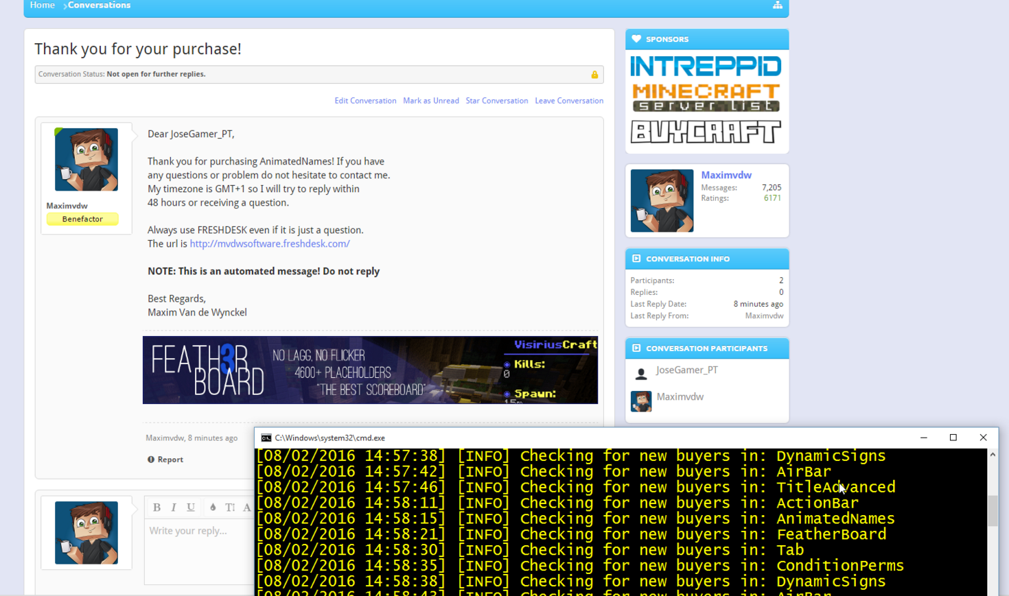1009x596 pixels.
Task: Mark the conversation as Unread
Action: point(430,100)
